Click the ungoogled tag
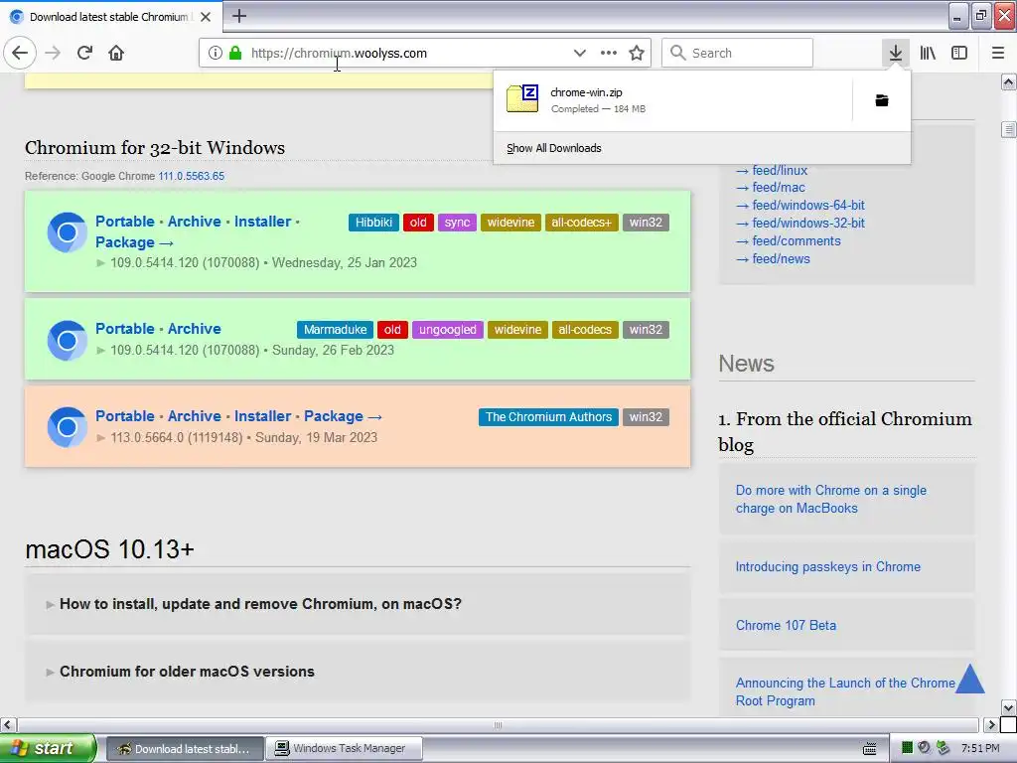This screenshot has width=1017, height=763. point(448,330)
